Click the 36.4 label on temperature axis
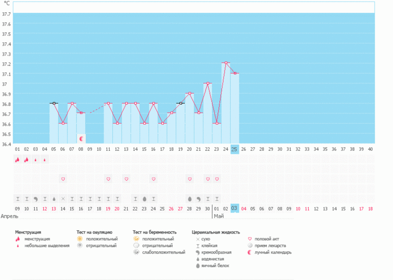The height and width of the screenshot is (280, 393). point(7,144)
